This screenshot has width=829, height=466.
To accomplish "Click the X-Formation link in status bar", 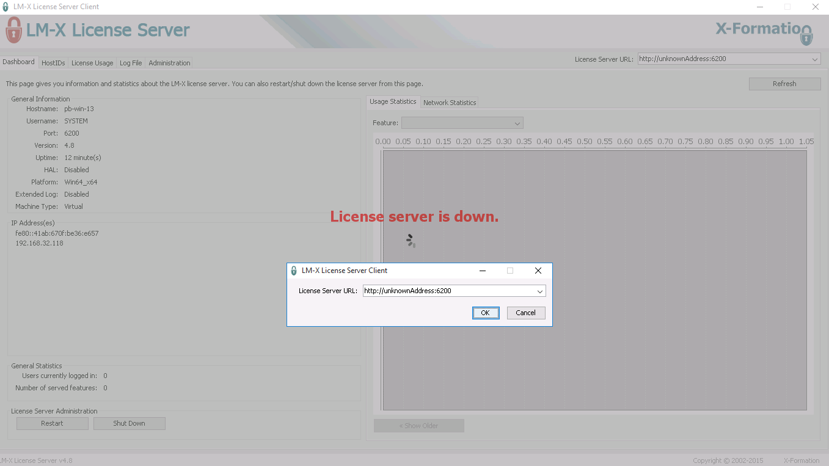I will pos(802,461).
